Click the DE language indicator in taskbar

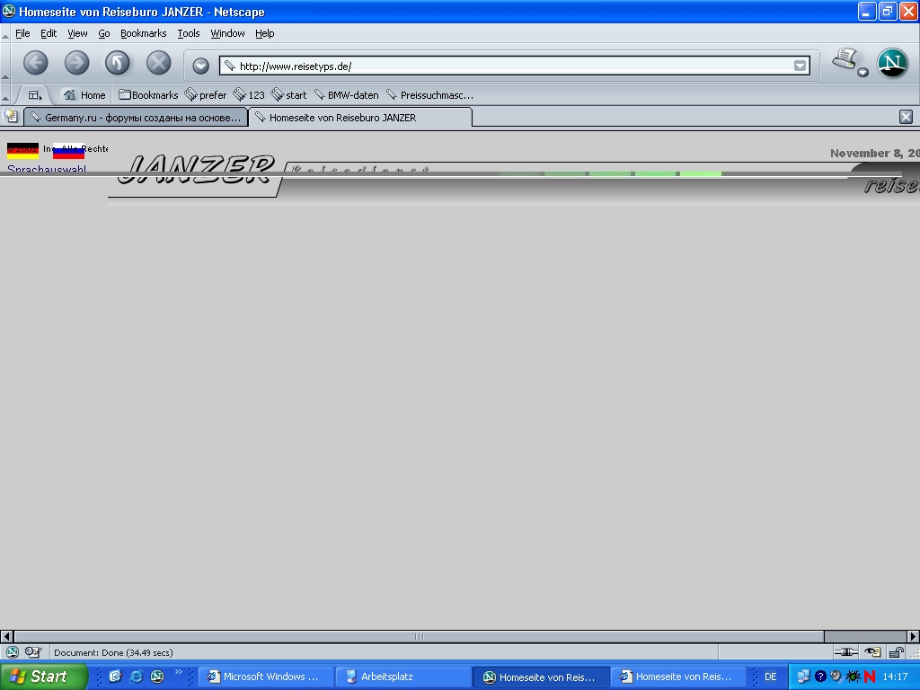pos(770,677)
